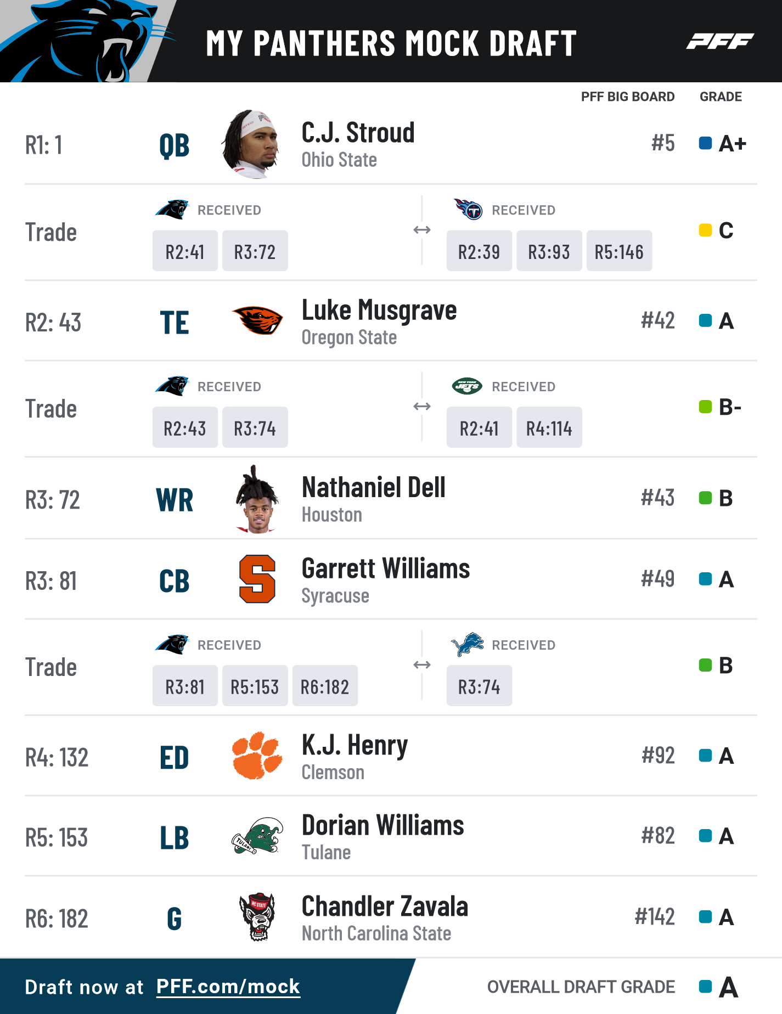Click the NC State wolf logo

[257, 916]
